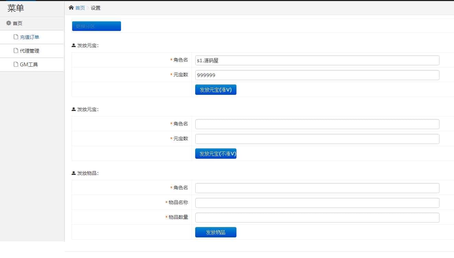The height and width of the screenshot is (258, 454).
Task: Click the 元宝数 field showing 999999
Action: point(317,75)
